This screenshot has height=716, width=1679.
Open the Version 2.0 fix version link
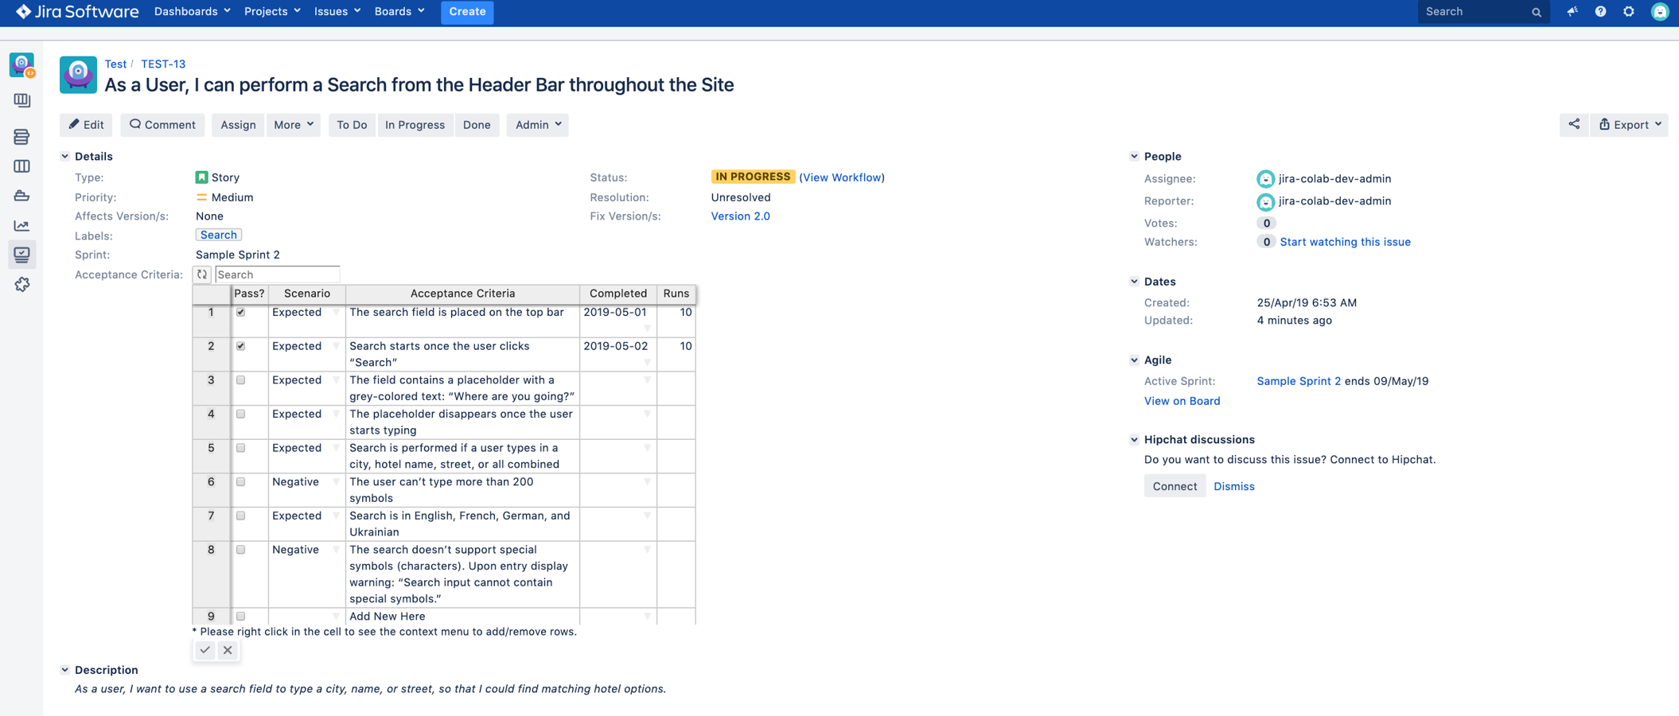[x=740, y=216]
